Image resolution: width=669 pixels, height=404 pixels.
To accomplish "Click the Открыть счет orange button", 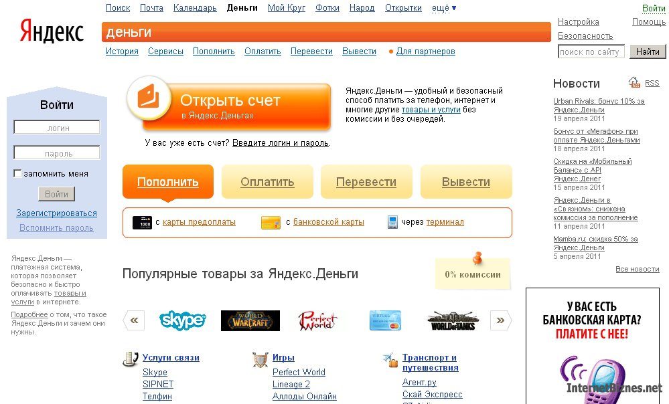I will pos(230,105).
